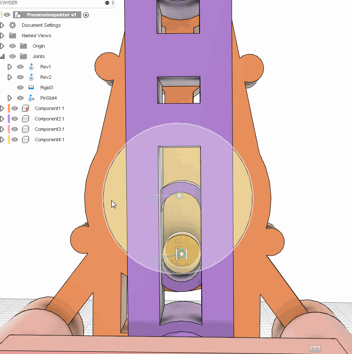352x354 pixels.
Task: Click the Pnevmoinspektor v1 document icon
Action: (x=18, y=15)
